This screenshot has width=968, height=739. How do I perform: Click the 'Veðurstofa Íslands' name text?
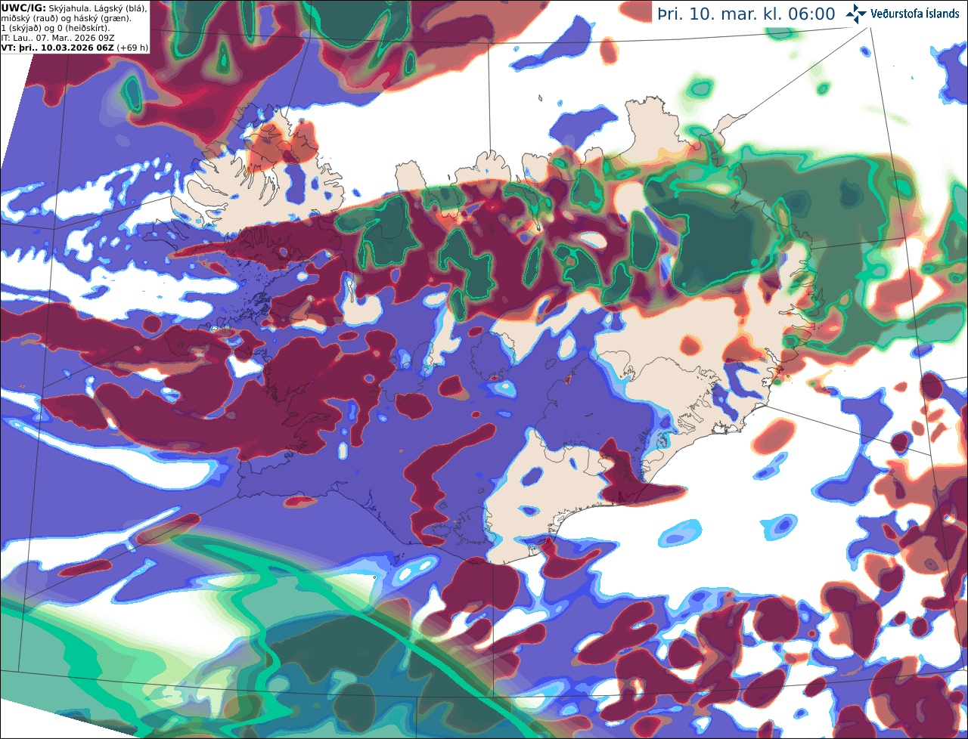(x=915, y=14)
